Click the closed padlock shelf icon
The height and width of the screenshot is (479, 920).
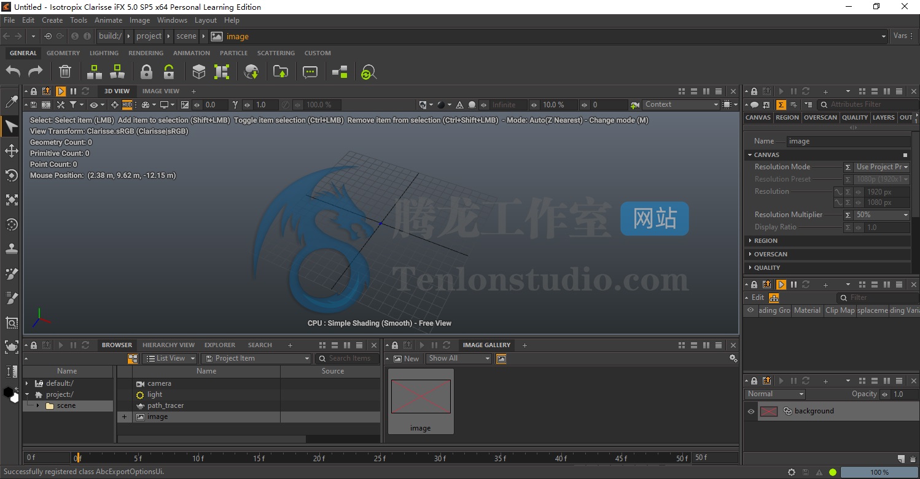[146, 72]
